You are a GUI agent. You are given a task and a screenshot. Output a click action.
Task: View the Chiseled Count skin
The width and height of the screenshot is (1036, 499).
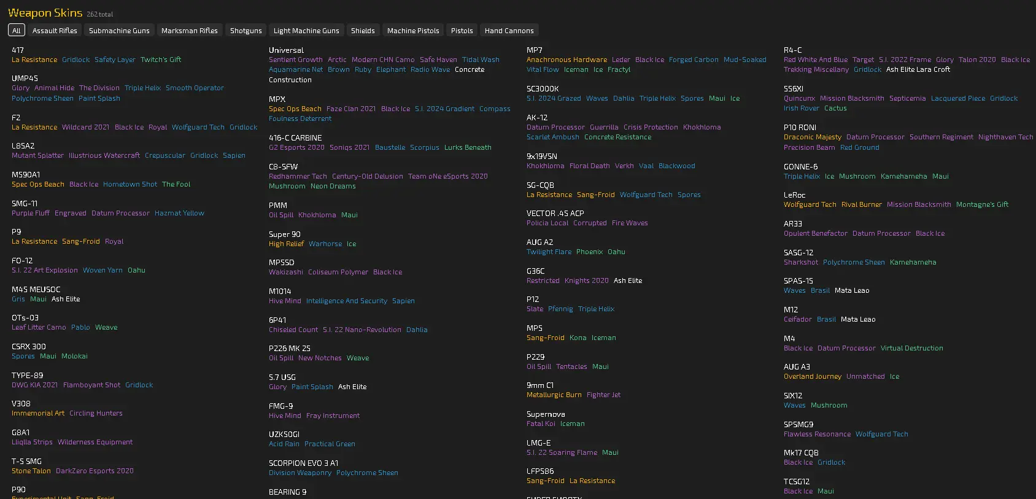point(293,330)
